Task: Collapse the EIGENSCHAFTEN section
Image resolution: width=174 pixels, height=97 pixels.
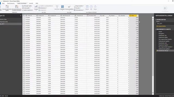Action: click(x=156, y=20)
